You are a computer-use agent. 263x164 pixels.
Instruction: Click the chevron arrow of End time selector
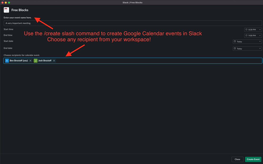pos(260,35)
